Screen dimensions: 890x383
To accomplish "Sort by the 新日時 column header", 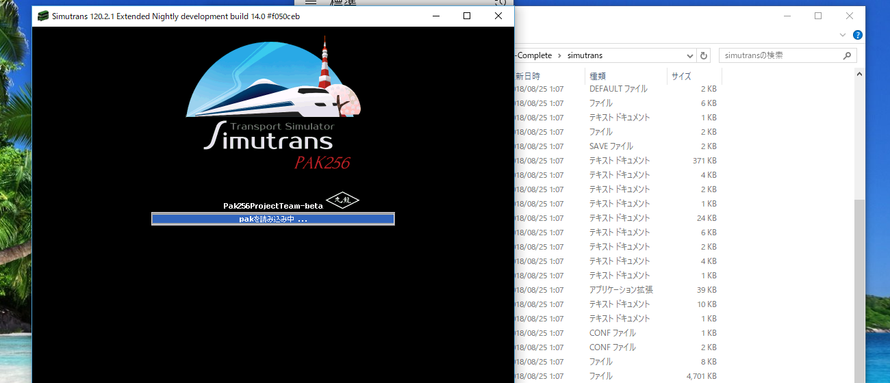I will [549, 76].
